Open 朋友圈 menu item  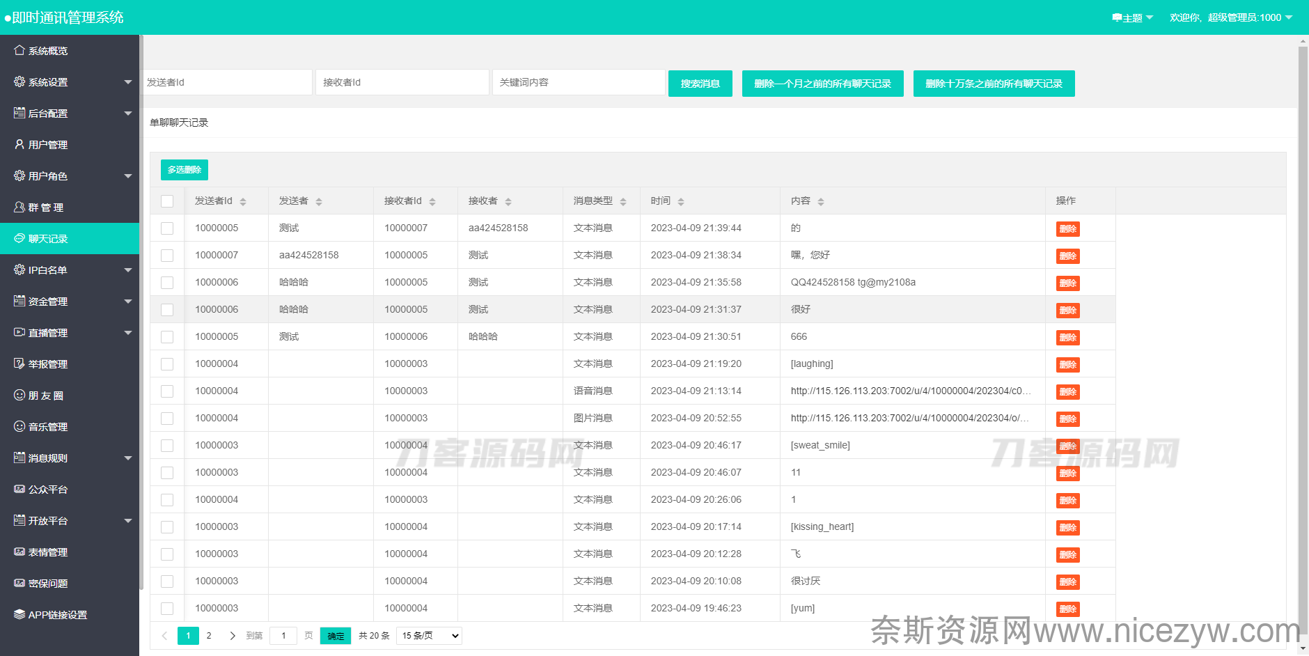70,395
